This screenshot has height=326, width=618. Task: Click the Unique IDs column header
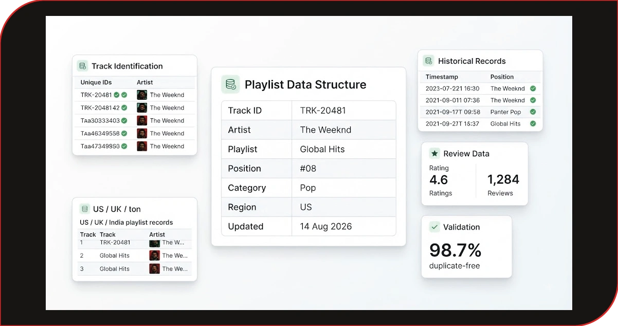[x=96, y=82]
